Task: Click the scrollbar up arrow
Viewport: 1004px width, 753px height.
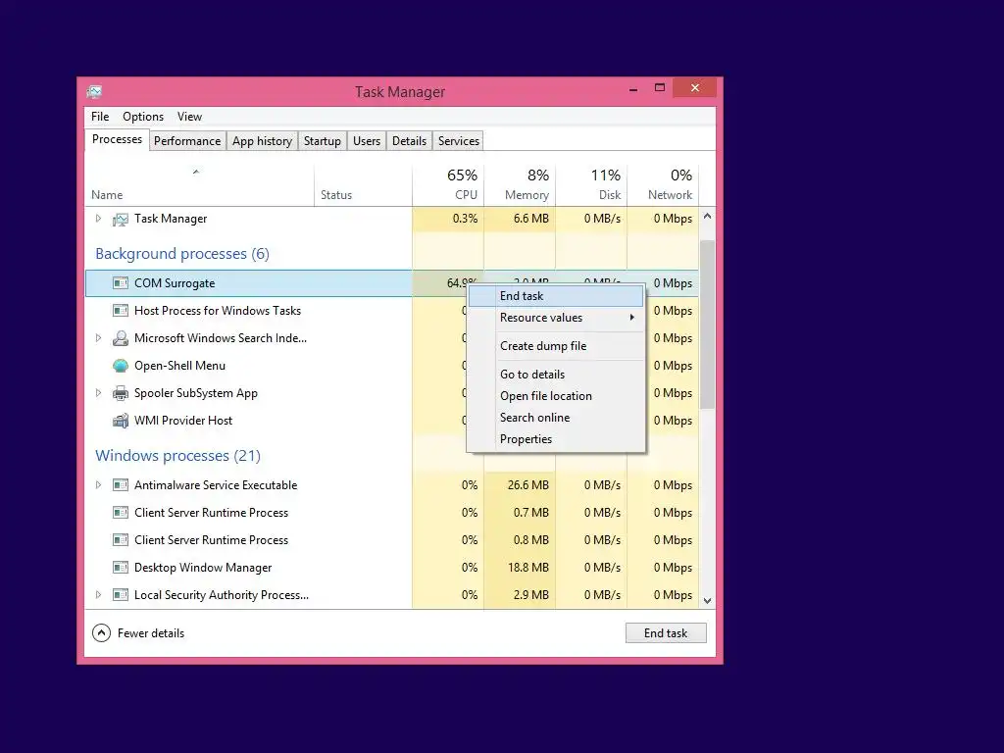Action: [x=708, y=217]
